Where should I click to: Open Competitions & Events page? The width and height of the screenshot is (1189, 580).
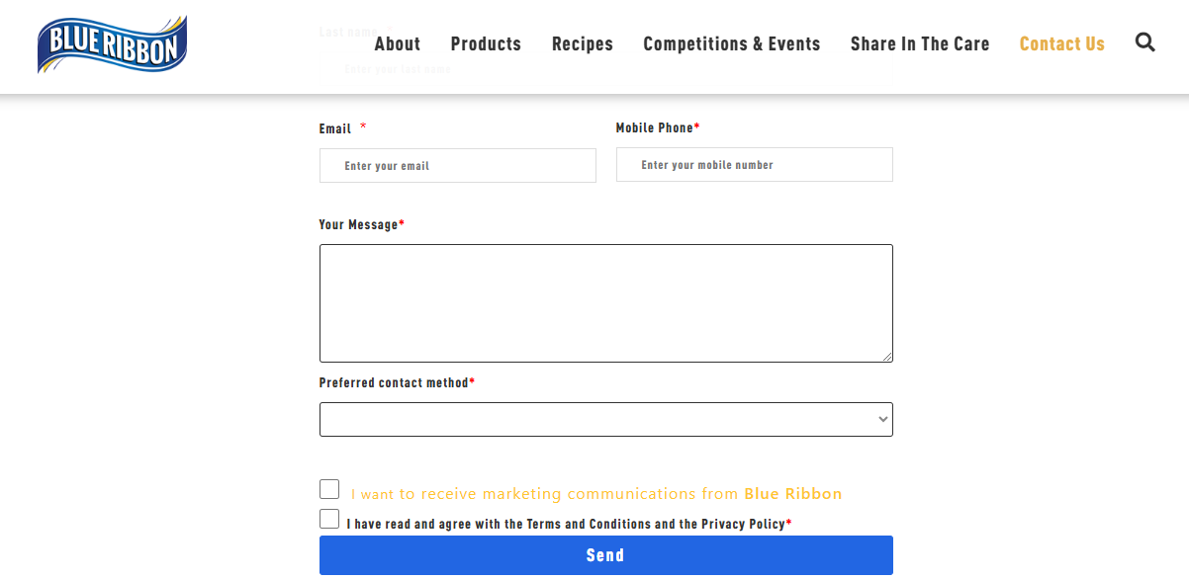[731, 43]
